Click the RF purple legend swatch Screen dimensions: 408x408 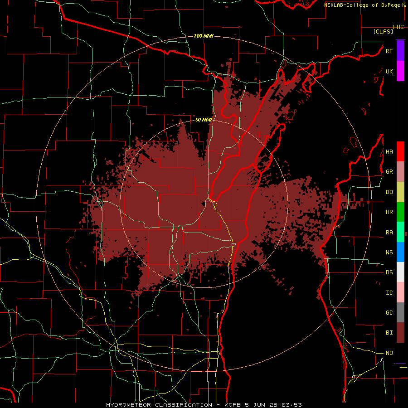click(x=400, y=51)
